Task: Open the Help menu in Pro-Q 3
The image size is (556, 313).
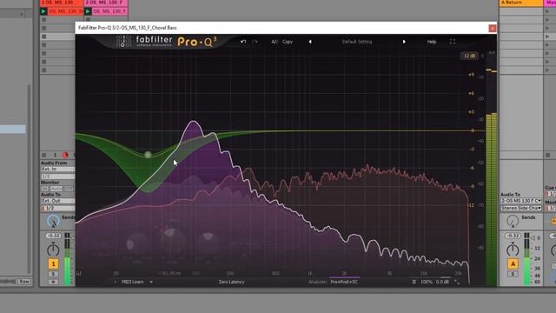Action: pyautogui.click(x=432, y=42)
